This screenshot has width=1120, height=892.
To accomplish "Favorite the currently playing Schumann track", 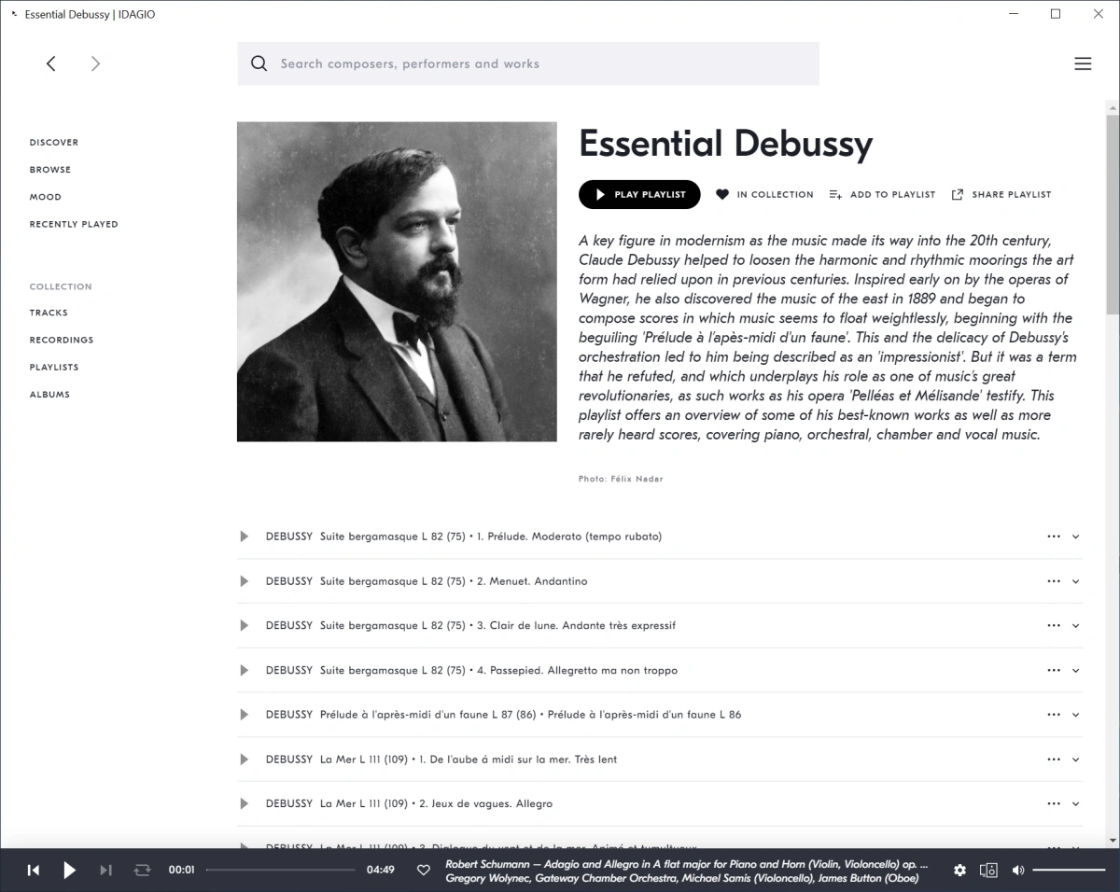I will [423, 871].
